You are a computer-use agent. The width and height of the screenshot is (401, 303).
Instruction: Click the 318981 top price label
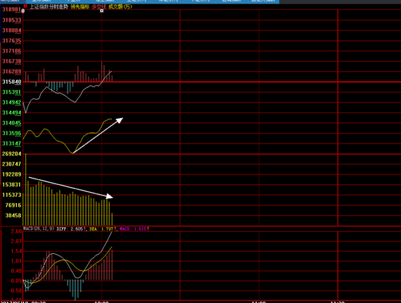click(12, 10)
